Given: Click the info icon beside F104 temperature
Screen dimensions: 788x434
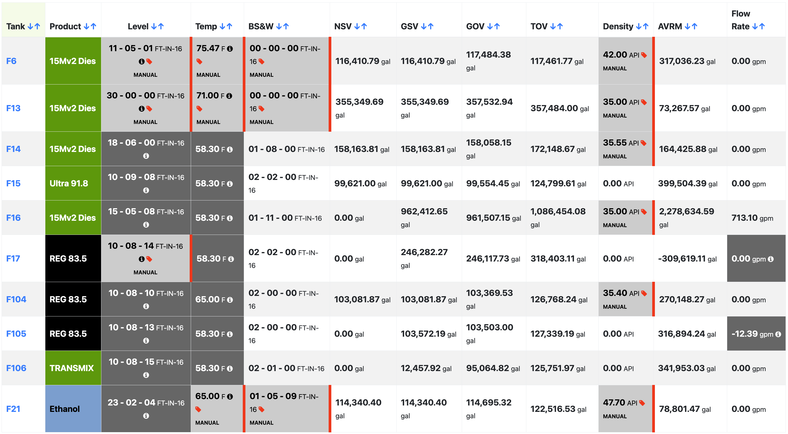Looking at the screenshot, I should 230,300.
